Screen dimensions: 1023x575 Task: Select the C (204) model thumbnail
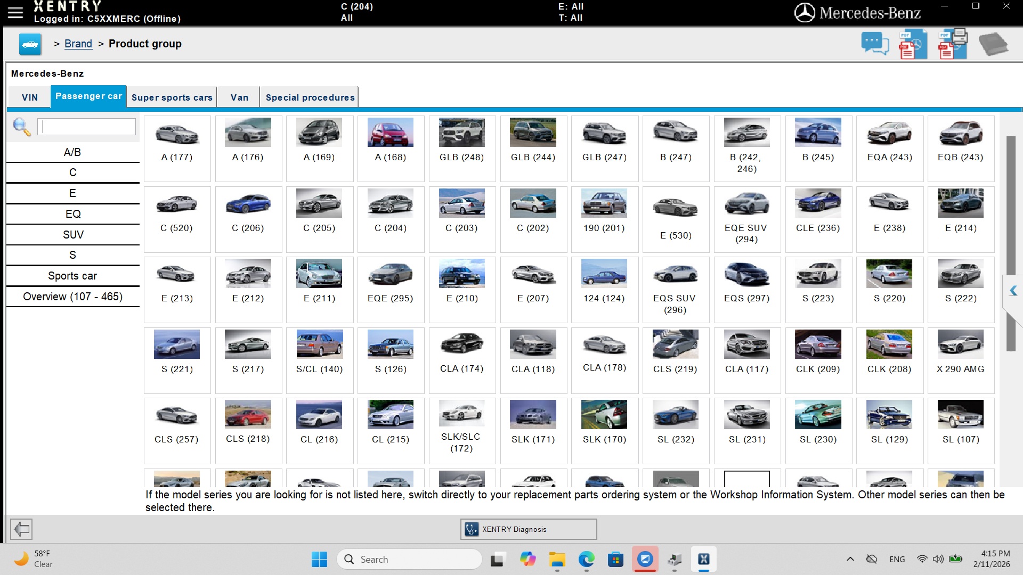(x=391, y=219)
